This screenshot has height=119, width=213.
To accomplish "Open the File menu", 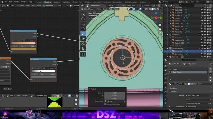I will pos(6,2).
